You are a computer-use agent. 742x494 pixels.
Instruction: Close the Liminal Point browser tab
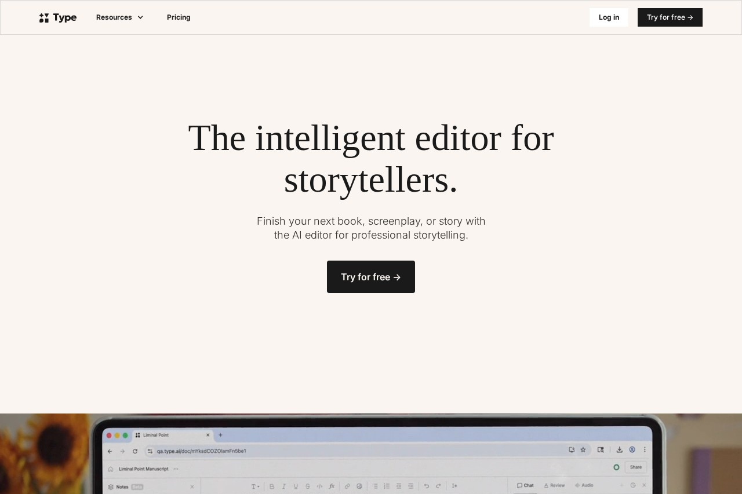pos(208,434)
